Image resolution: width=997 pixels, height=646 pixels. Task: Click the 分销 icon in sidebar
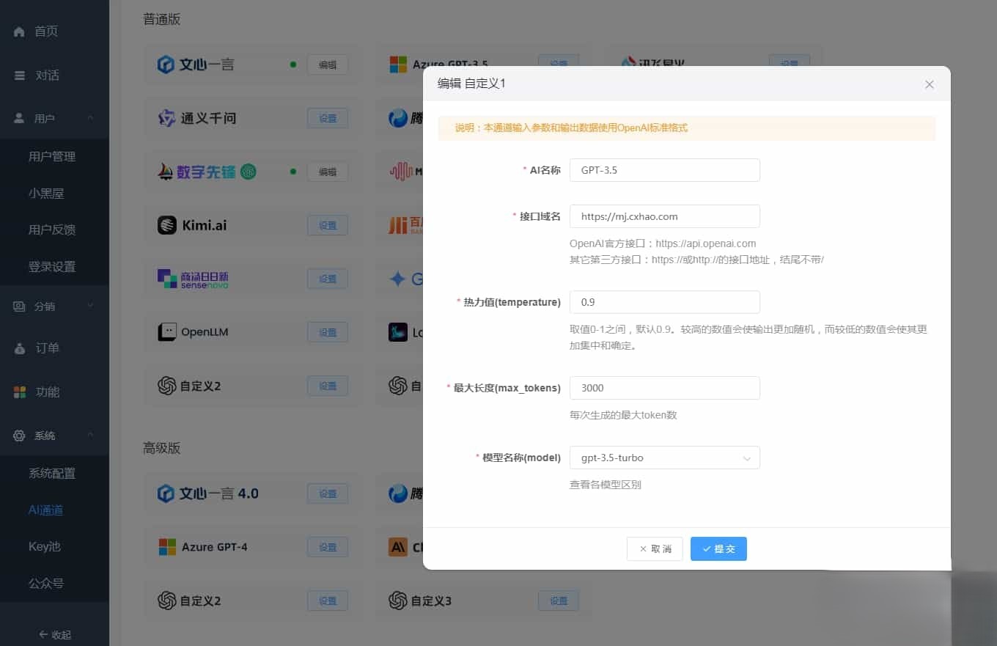20,307
